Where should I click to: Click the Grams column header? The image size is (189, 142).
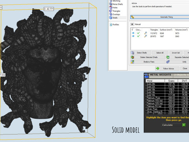click(x=171, y=81)
